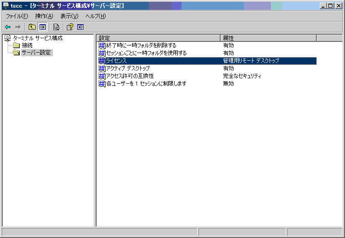Image resolution: width=345 pixels, height=238 pixels.
Task: Click the icon beside アクセス許可の互換性
Action: [x=102, y=76]
